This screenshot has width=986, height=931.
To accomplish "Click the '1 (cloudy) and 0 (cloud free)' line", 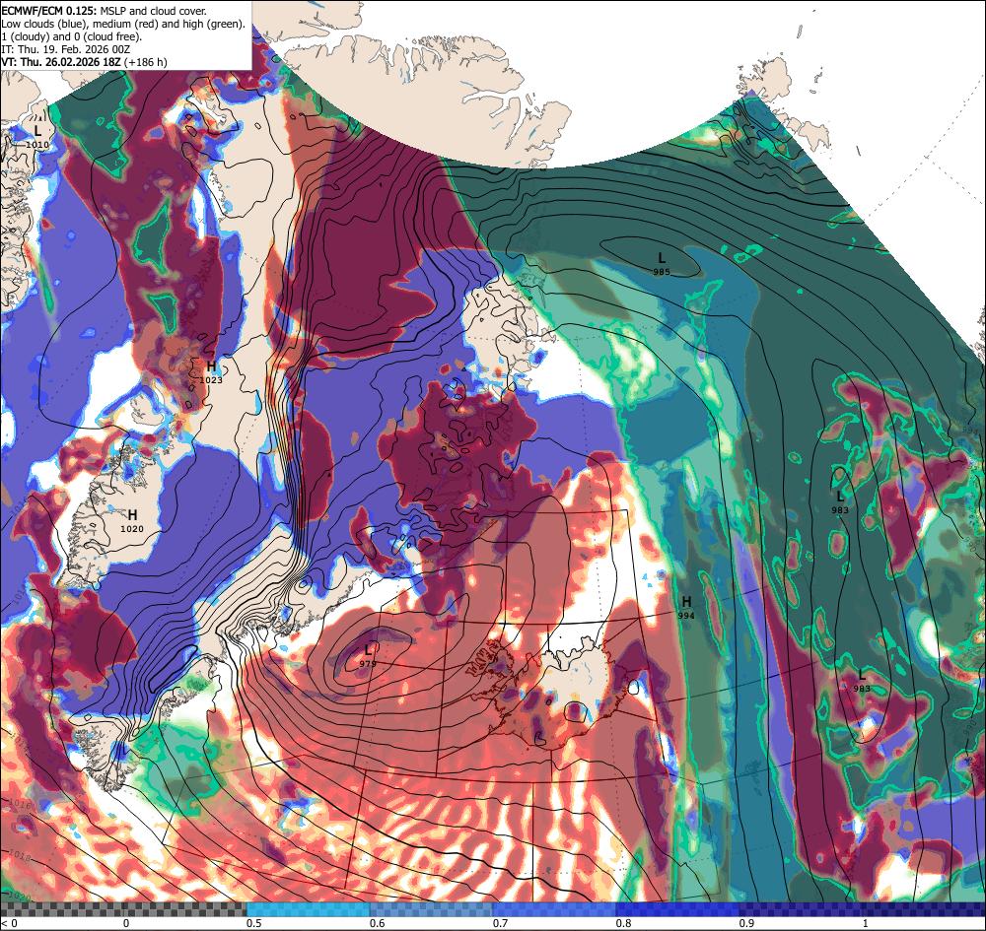I will point(72,36).
